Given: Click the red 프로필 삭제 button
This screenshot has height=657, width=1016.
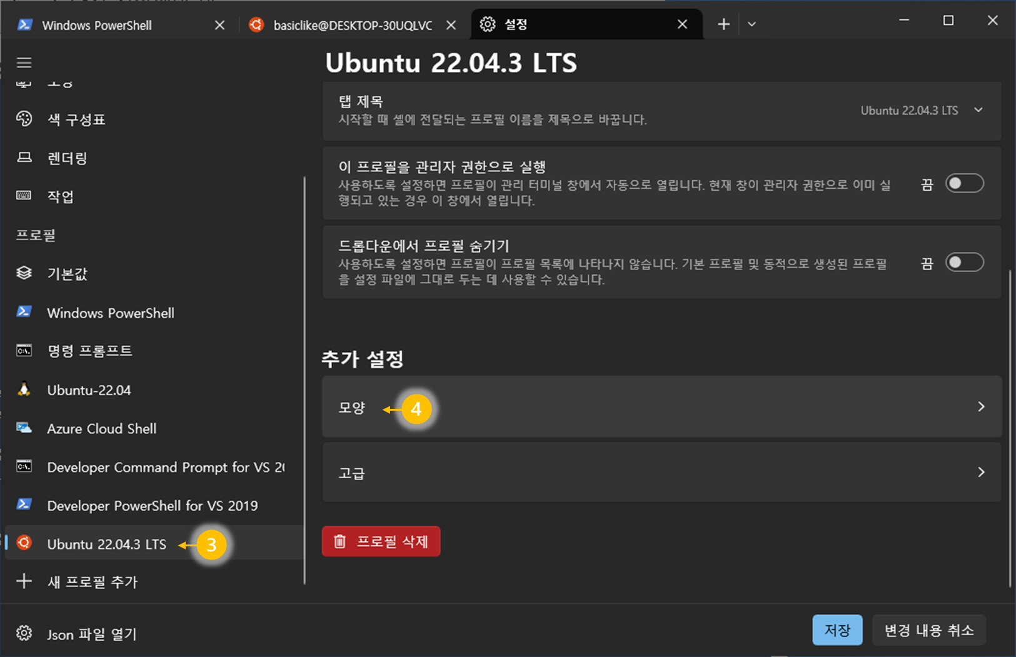Looking at the screenshot, I should (x=381, y=541).
